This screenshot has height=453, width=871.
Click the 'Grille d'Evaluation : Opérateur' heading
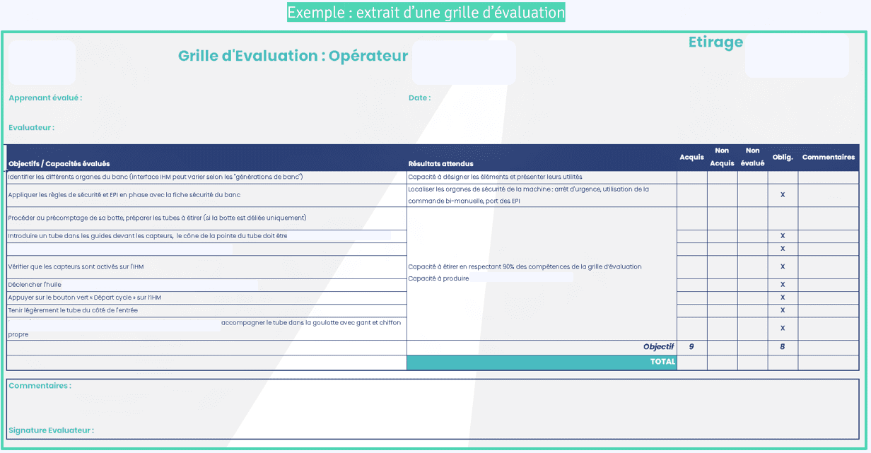tap(293, 56)
